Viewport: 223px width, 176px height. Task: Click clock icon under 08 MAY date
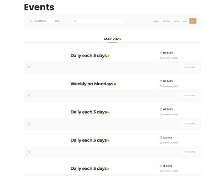tap(161, 86)
